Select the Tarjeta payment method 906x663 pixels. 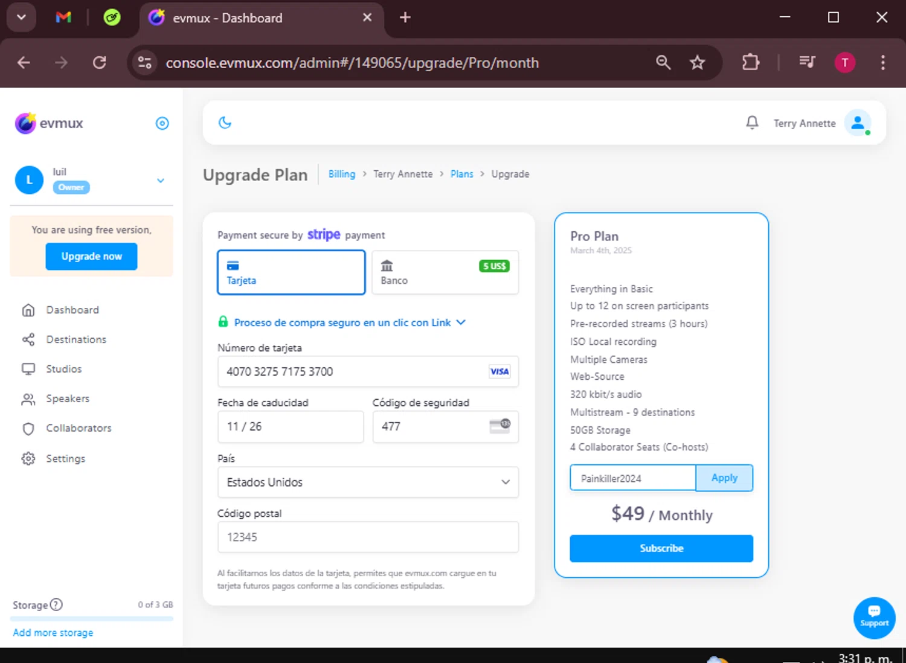[291, 272]
